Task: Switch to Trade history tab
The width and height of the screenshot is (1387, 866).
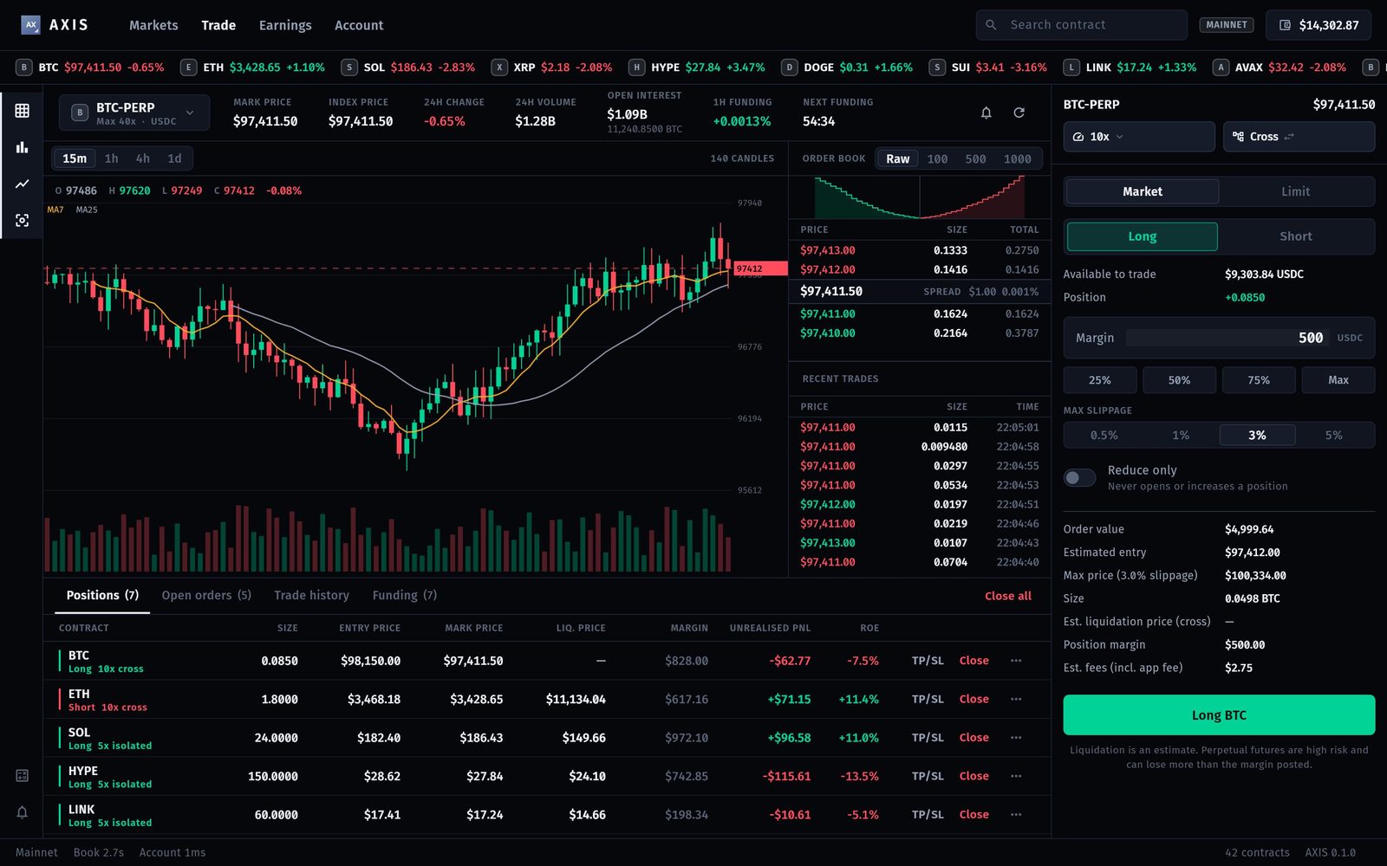Action: tap(311, 596)
